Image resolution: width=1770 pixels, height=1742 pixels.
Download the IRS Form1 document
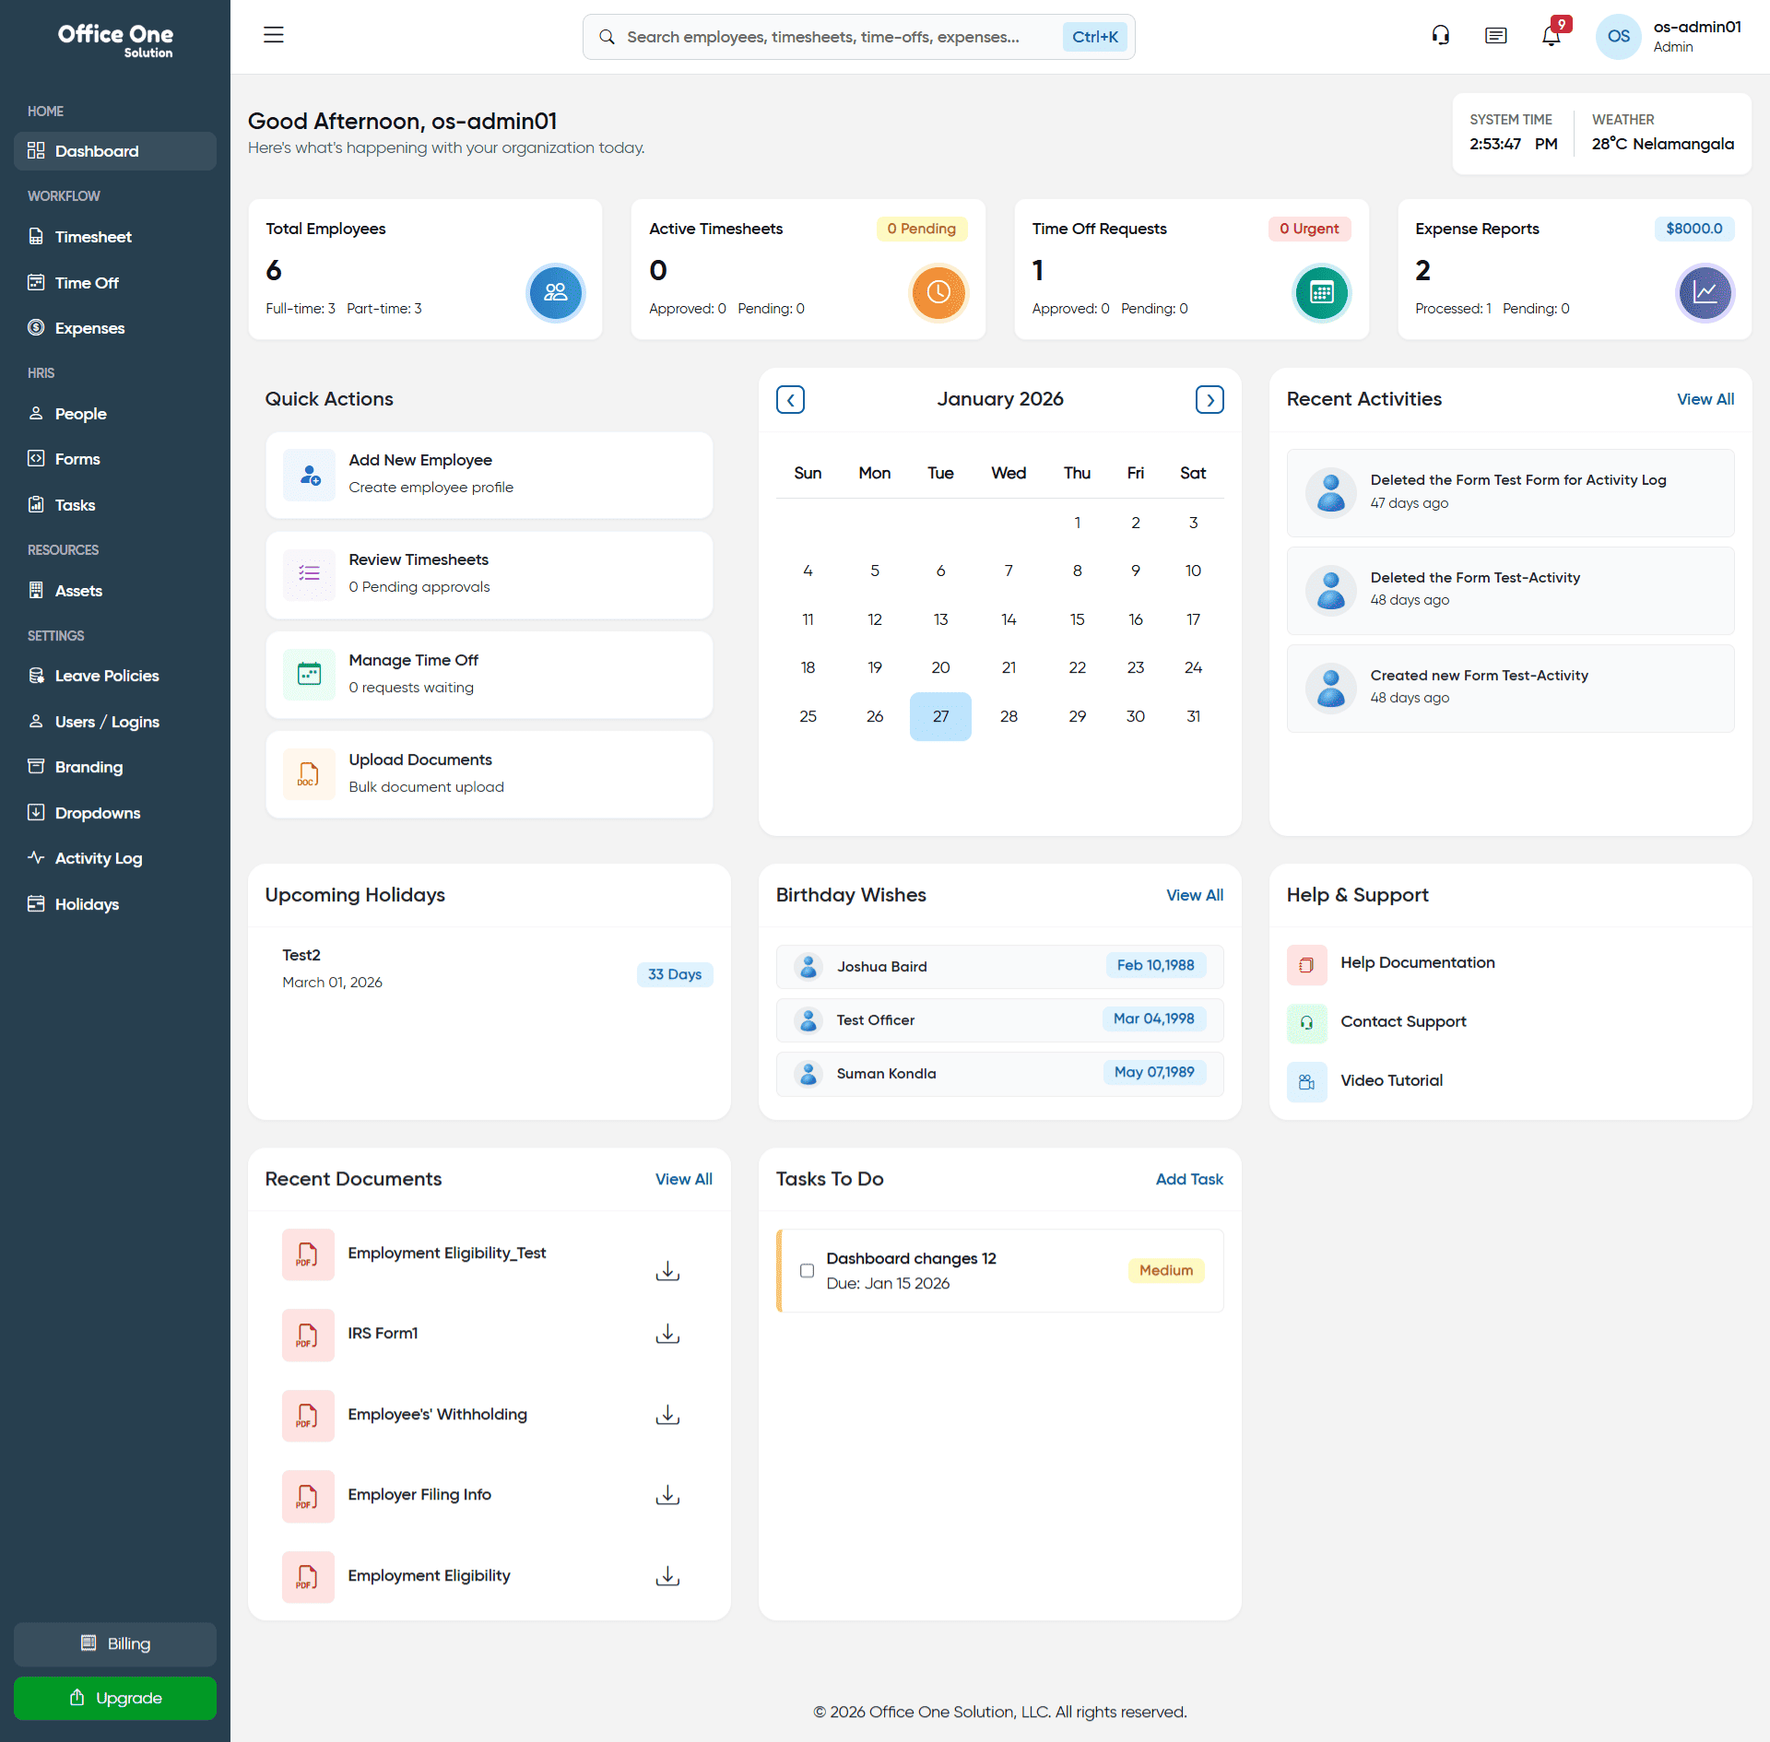(x=667, y=1334)
